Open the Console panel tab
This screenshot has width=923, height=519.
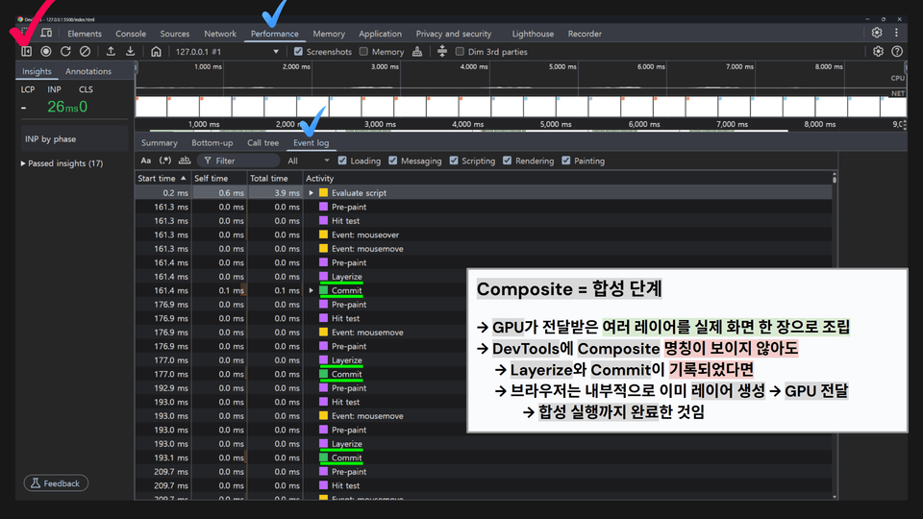pos(131,34)
